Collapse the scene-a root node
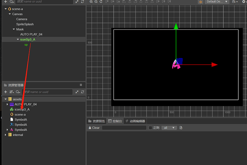 6,9
